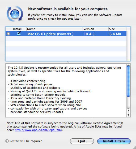Click the QuickTime streaming media firewall line
136x149 pixels.
tap(49, 91)
